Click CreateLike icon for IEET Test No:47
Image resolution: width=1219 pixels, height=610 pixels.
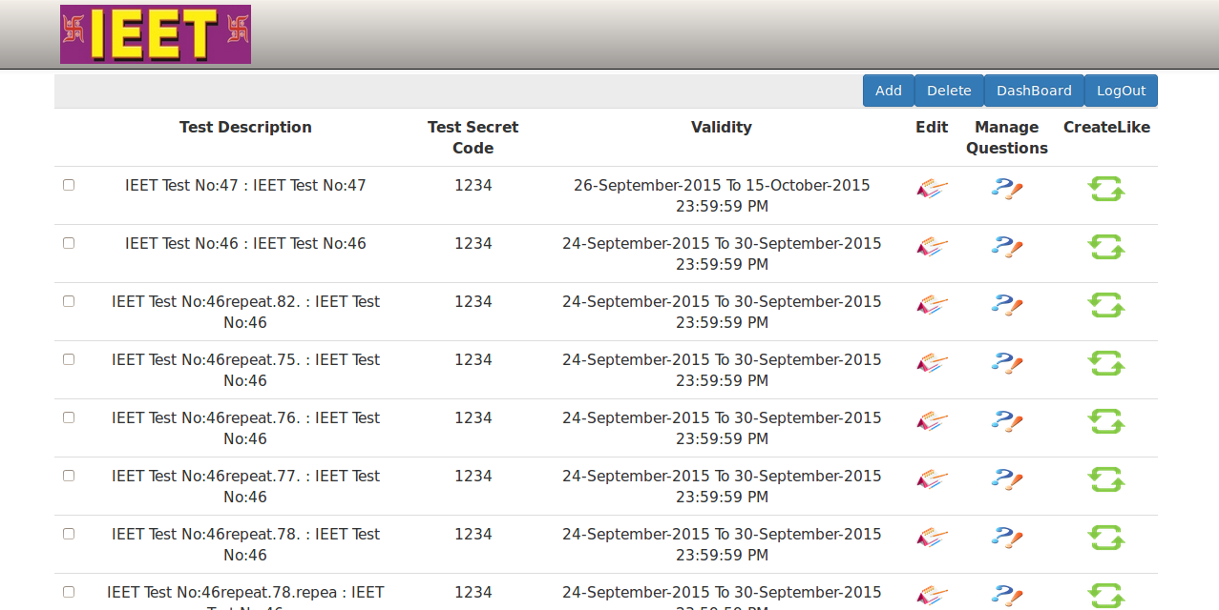tap(1106, 190)
